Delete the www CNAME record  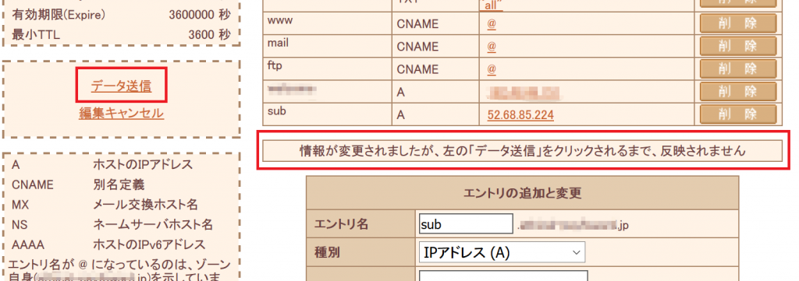coord(738,24)
